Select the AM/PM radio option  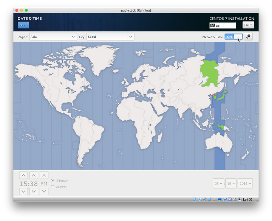[53, 187]
